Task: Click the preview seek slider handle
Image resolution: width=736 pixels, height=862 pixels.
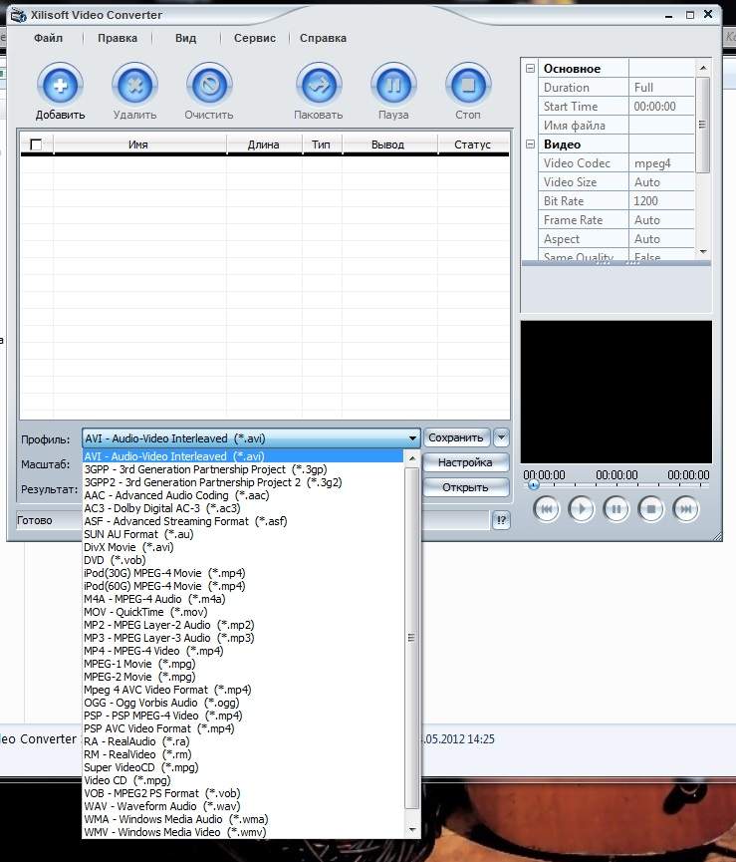Action: pos(533,485)
